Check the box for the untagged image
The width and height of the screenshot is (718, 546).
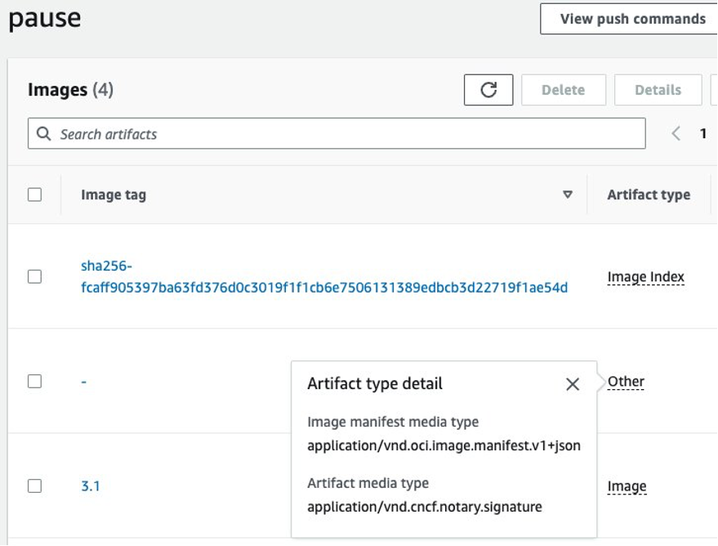34,381
